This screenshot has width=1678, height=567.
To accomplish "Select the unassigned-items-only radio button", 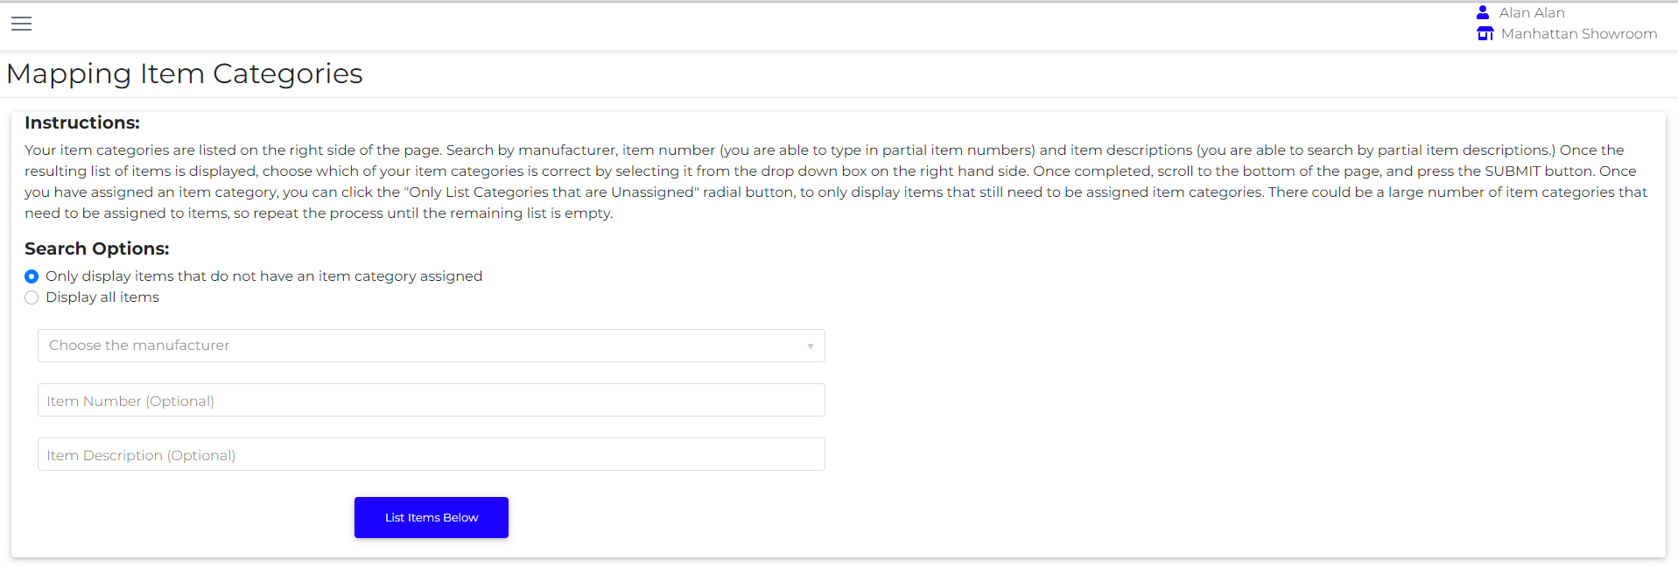I will pos(32,276).
